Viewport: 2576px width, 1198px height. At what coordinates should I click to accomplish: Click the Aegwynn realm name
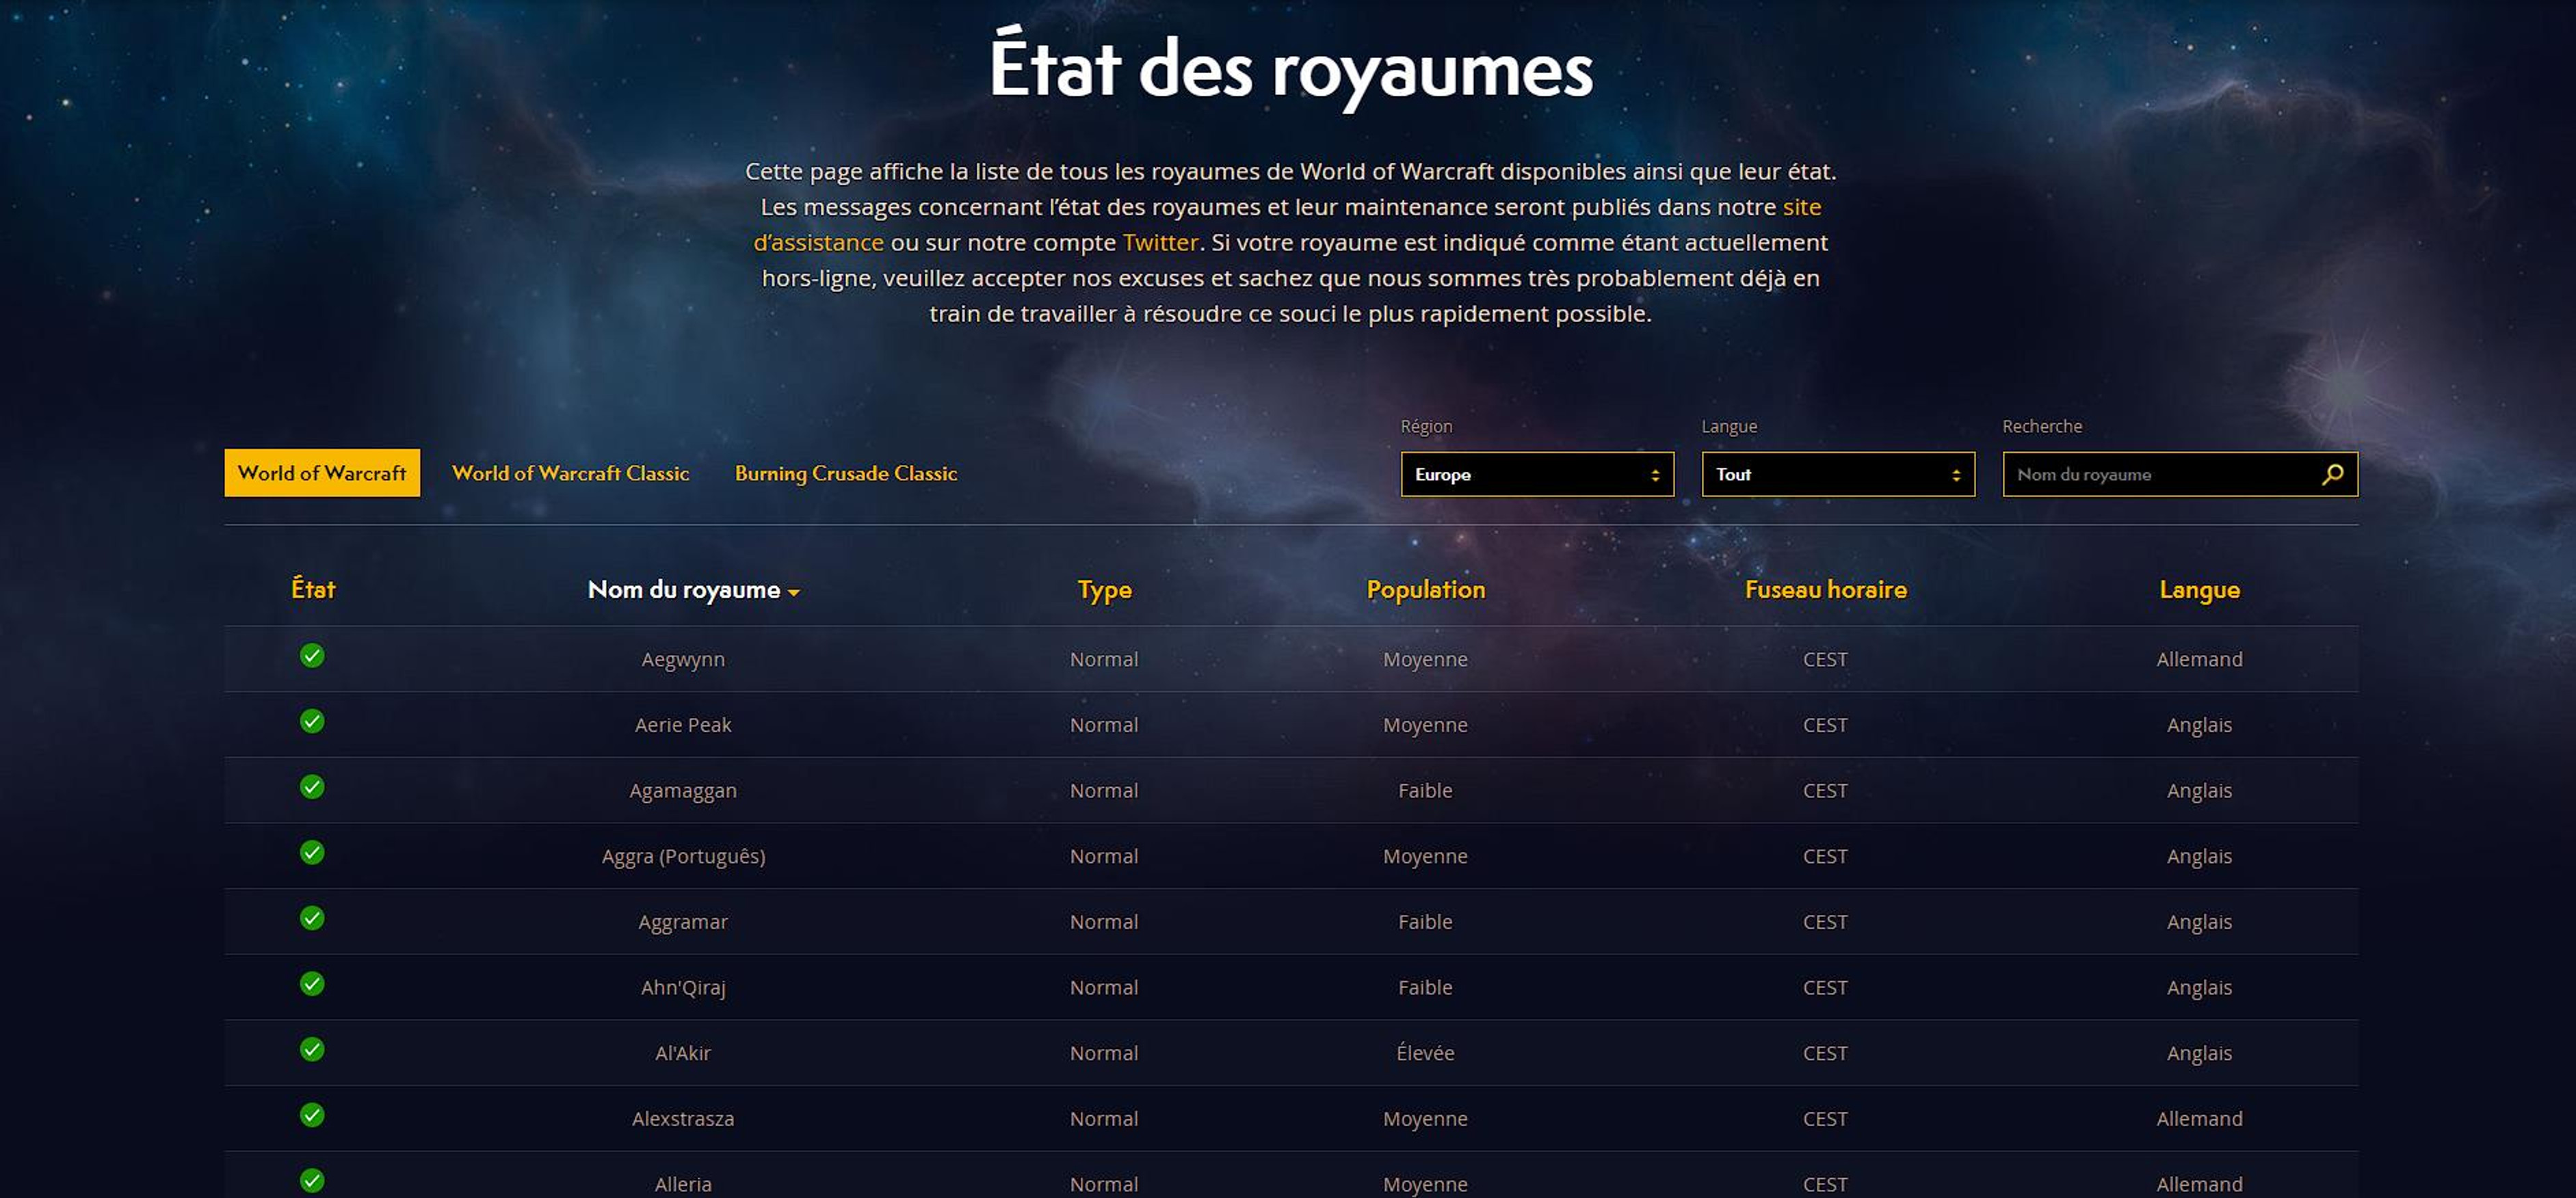pos(683,660)
